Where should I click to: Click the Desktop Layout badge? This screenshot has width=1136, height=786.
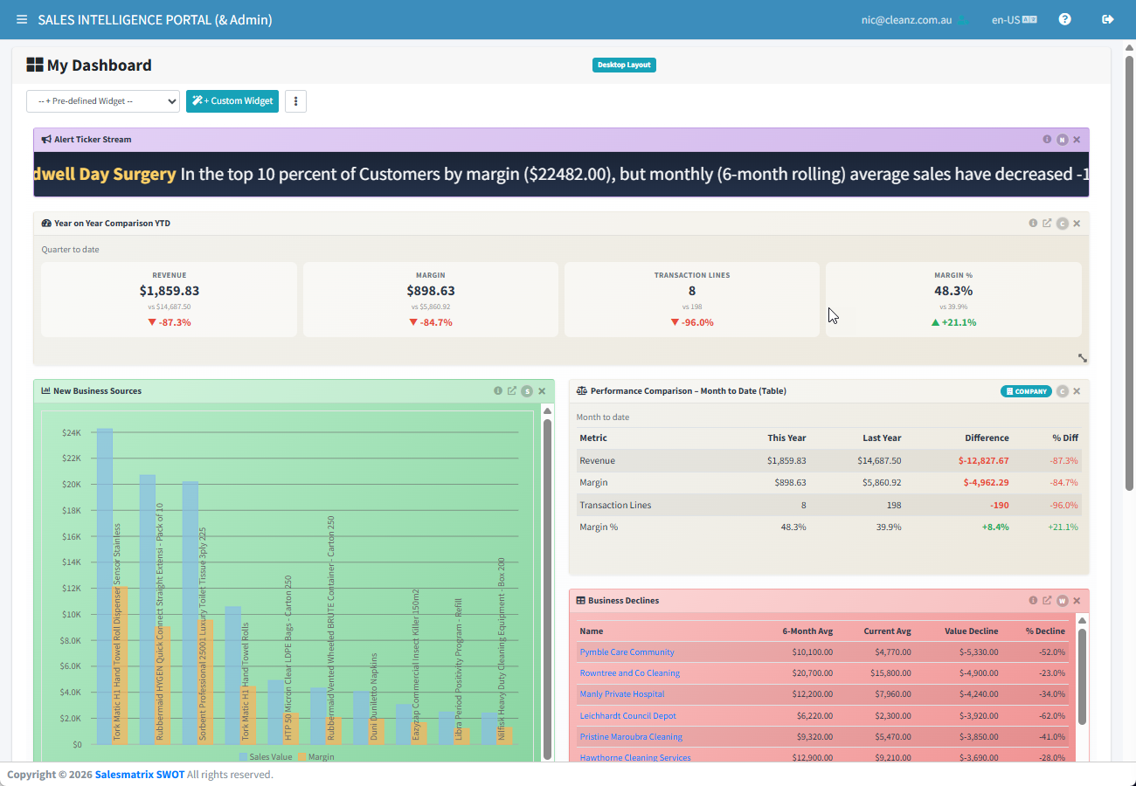[x=624, y=65]
